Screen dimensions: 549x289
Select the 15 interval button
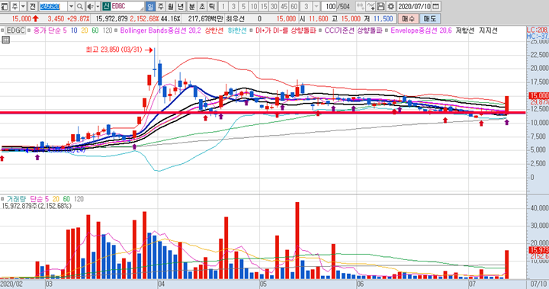tap(264, 6)
